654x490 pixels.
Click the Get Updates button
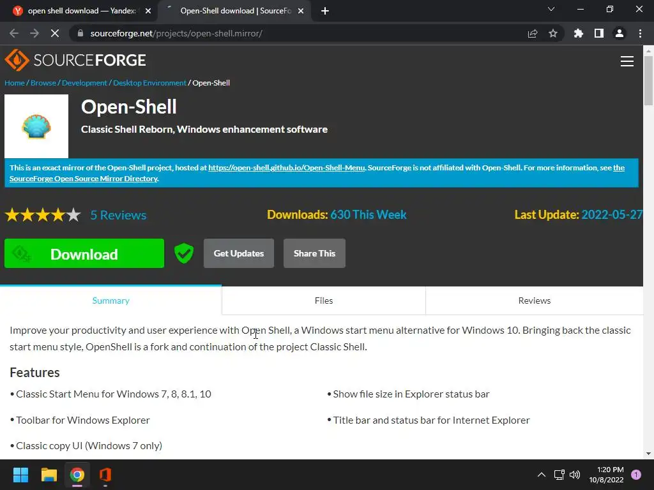(x=239, y=253)
